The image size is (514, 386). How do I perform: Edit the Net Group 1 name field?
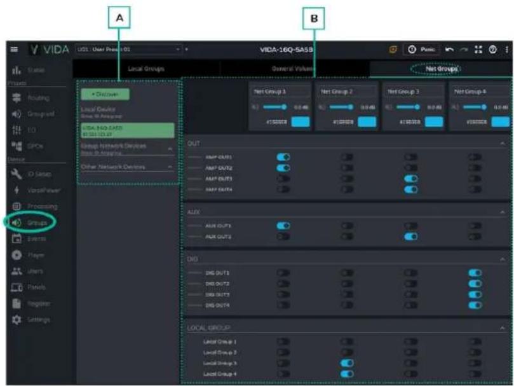pyautogui.click(x=280, y=92)
